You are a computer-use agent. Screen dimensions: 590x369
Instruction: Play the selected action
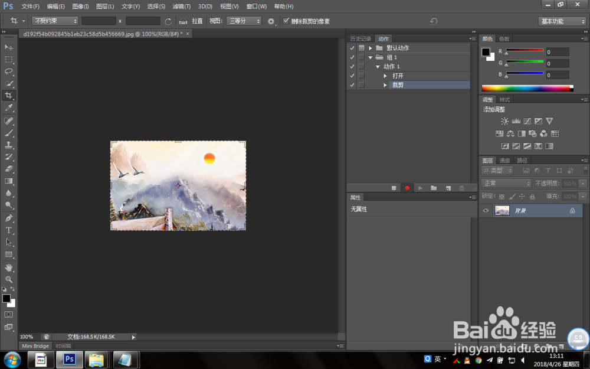(420, 188)
